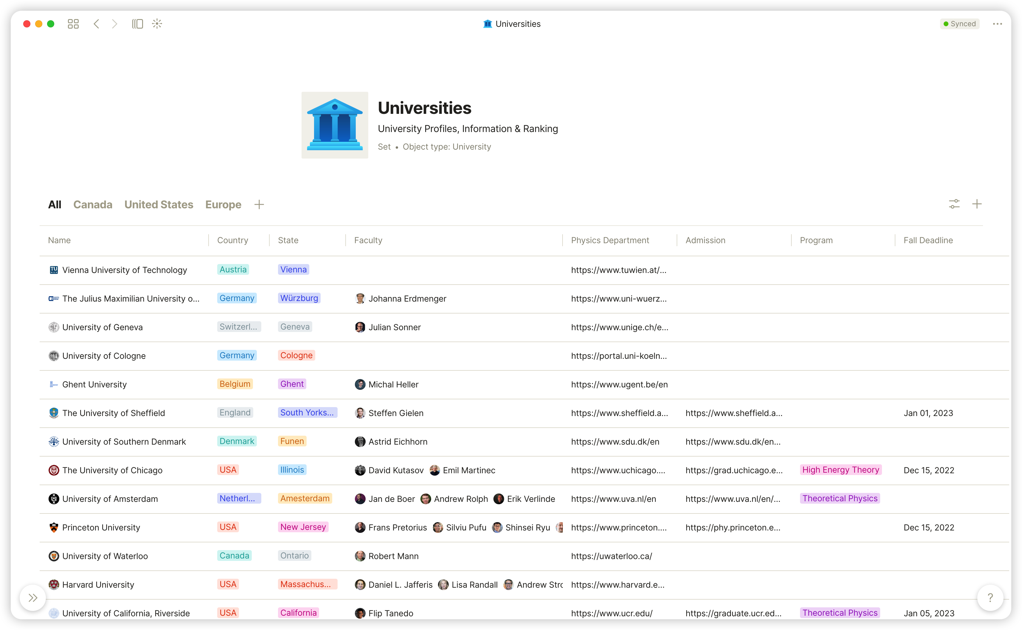Expand the double-chevron panel at bottom left
Screen dimensions: 1022x630
pyautogui.click(x=33, y=598)
